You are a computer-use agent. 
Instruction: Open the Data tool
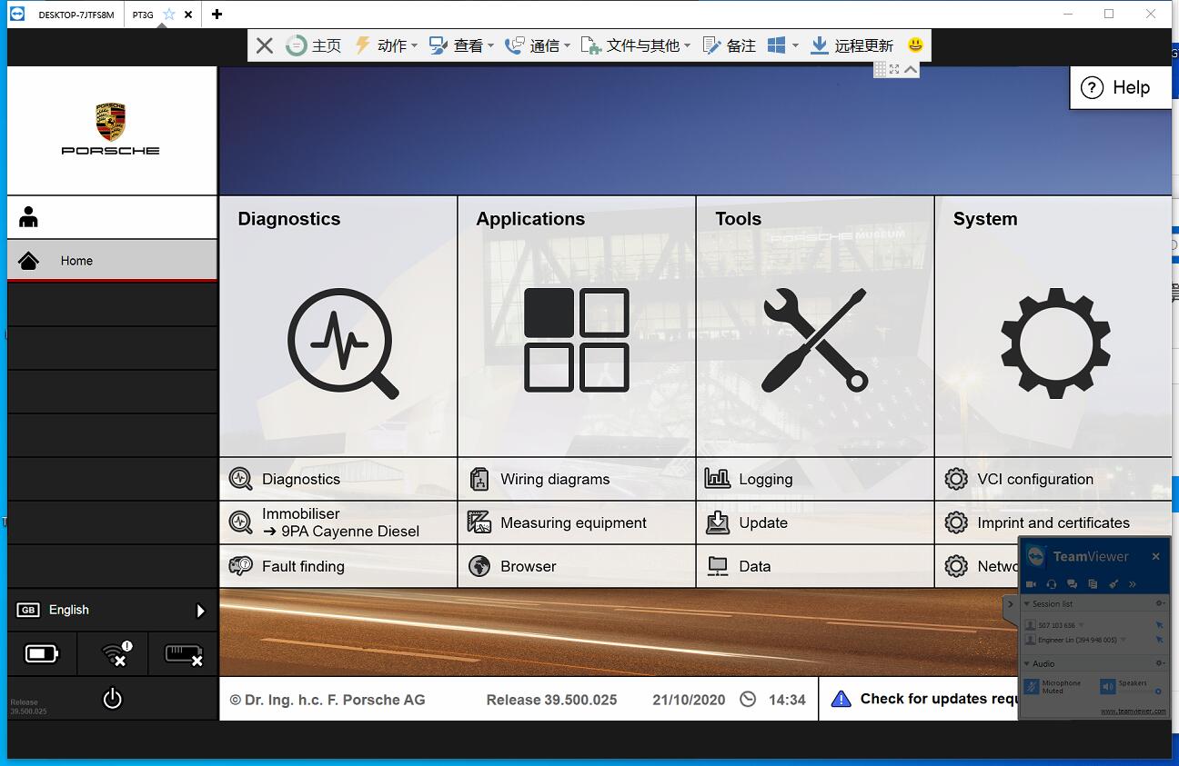pos(815,566)
